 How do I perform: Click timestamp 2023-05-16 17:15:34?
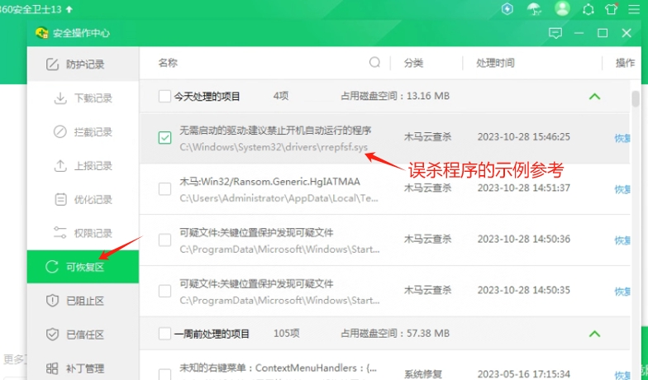coord(524,374)
